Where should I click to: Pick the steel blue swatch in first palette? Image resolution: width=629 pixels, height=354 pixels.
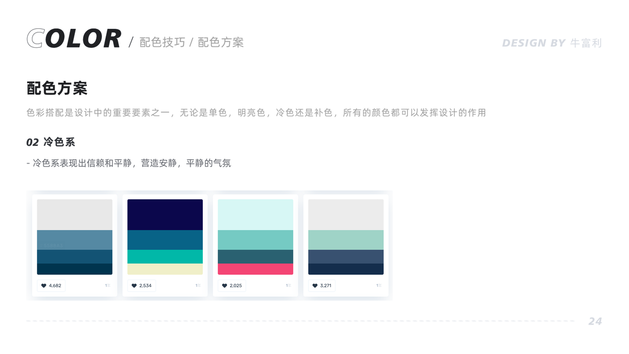tap(75, 240)
